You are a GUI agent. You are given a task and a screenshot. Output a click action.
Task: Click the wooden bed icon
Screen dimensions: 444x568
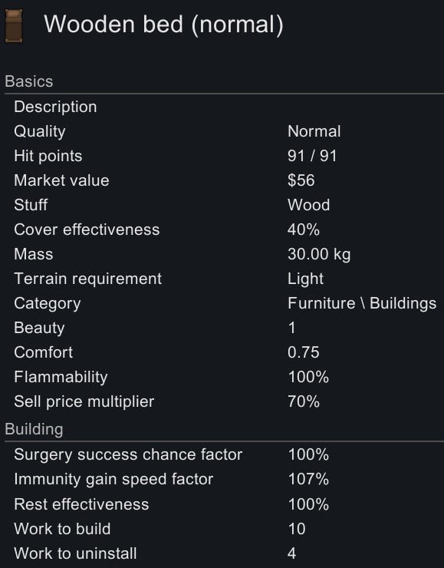point(14,26)
